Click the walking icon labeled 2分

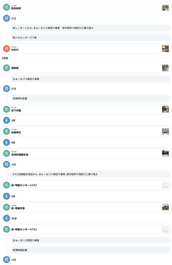point(6,196)
